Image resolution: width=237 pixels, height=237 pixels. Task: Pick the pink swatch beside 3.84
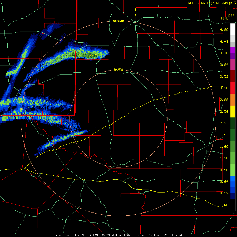click(x=233, y=65)
